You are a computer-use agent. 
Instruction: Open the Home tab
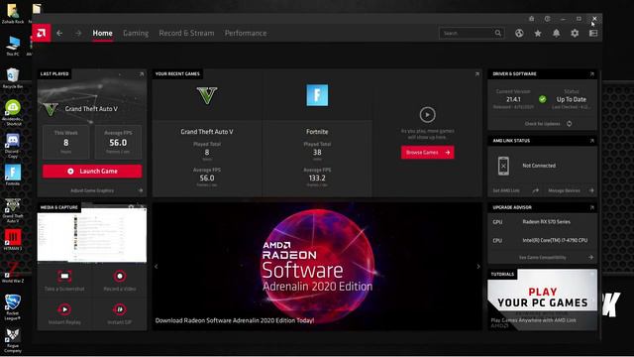102,33
